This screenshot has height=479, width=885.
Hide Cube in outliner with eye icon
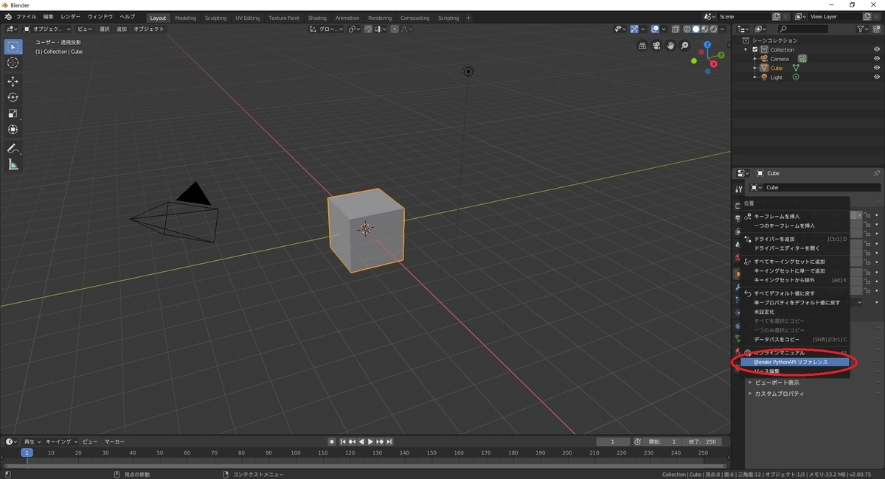(x=877, y=68)
